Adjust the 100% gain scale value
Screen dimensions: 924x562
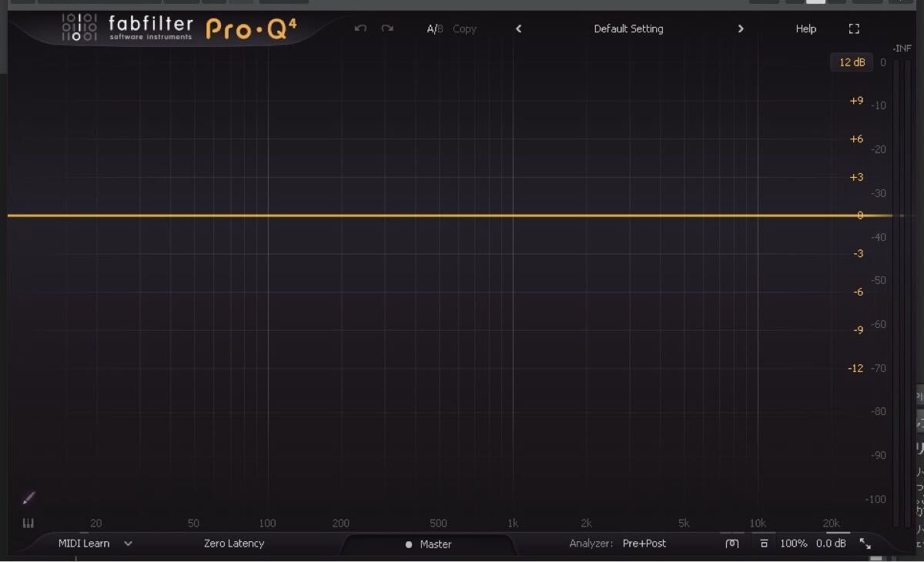pos(793,544)
